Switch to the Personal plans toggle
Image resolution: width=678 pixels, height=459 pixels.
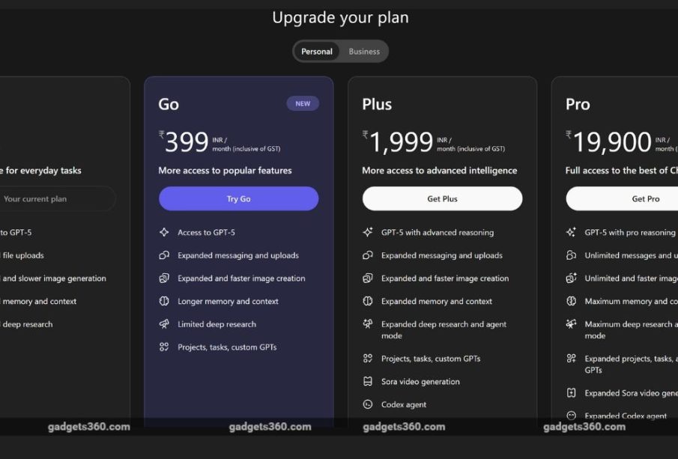click(317, 52)
